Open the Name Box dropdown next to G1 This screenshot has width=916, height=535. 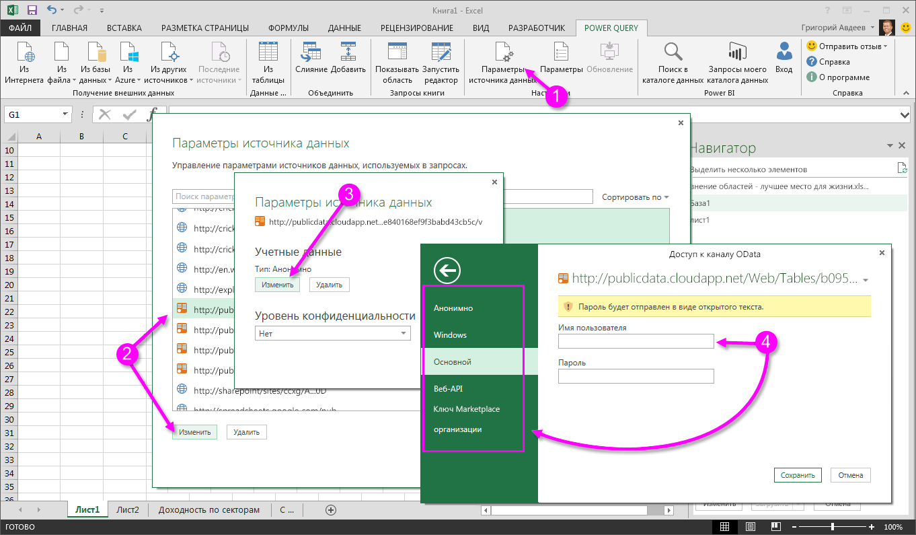65,115
